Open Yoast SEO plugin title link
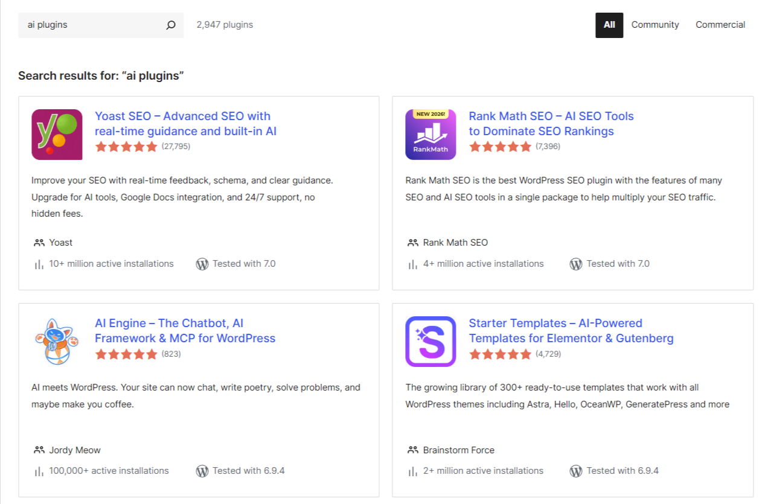The image size is (771, 504). [x=185, y=124]
